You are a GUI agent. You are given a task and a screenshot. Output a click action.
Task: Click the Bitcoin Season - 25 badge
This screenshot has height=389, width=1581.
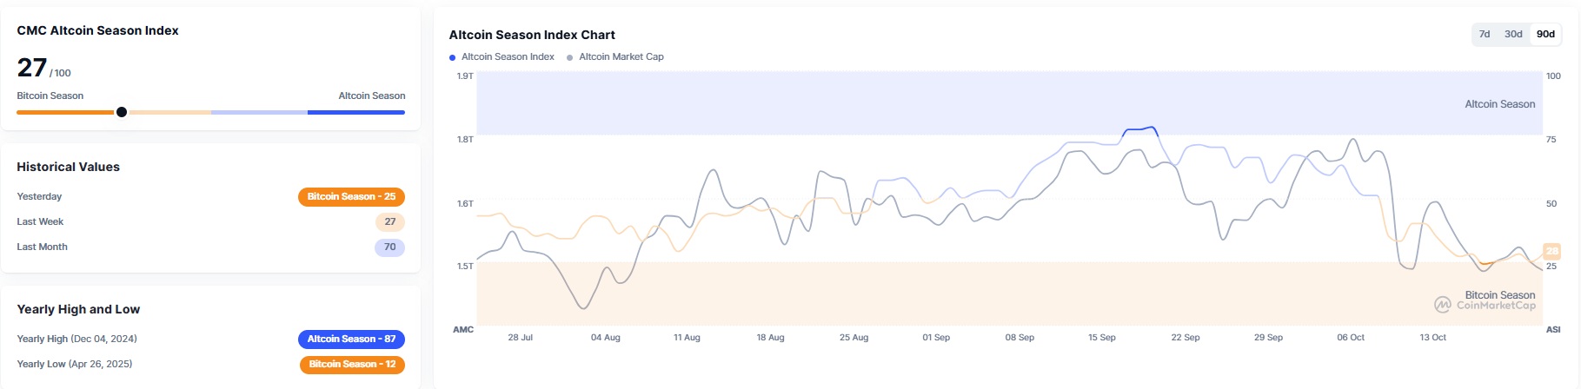351,197
